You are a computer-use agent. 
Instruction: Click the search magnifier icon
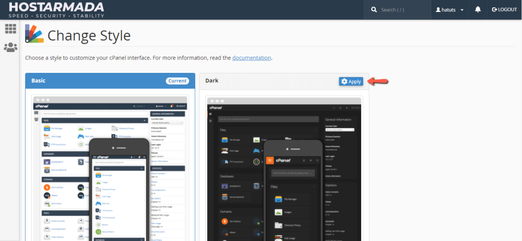tap(374, 9)
